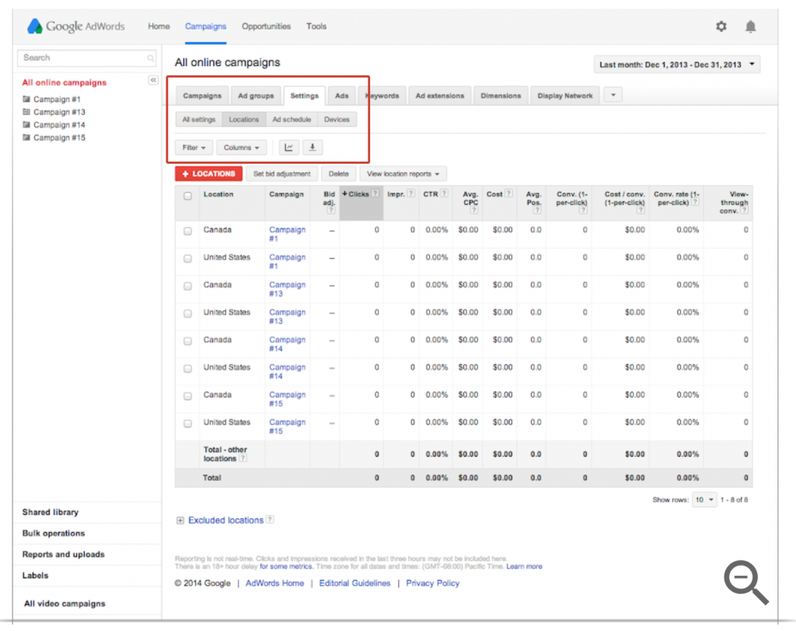
Task: Select the header checkbox for all locations
Action: [x=187, y=196]
